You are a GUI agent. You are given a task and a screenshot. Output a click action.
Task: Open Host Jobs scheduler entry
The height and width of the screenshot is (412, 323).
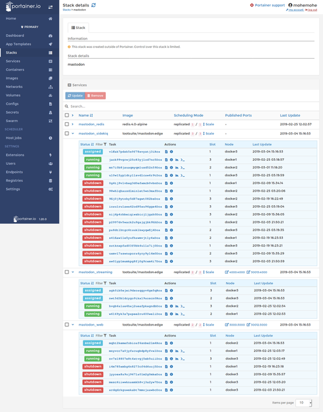(x=14, y=138)
